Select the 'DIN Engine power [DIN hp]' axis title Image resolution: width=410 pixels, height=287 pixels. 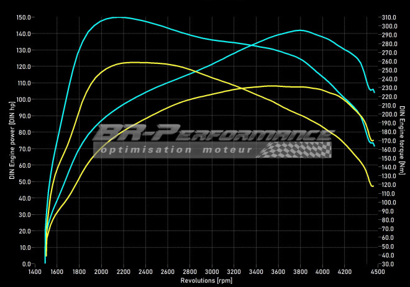click(x=12, y=140)
